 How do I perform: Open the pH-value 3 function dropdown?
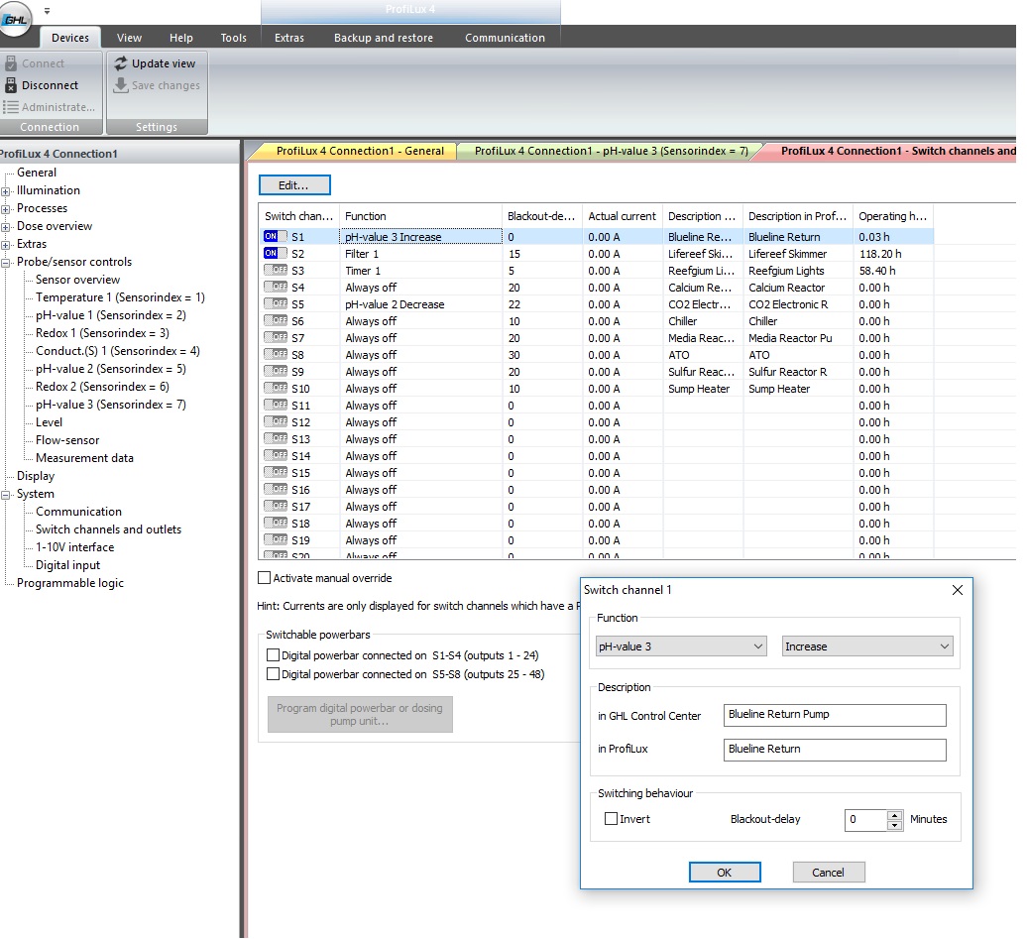pyautogui.click(x=681, y=646)
